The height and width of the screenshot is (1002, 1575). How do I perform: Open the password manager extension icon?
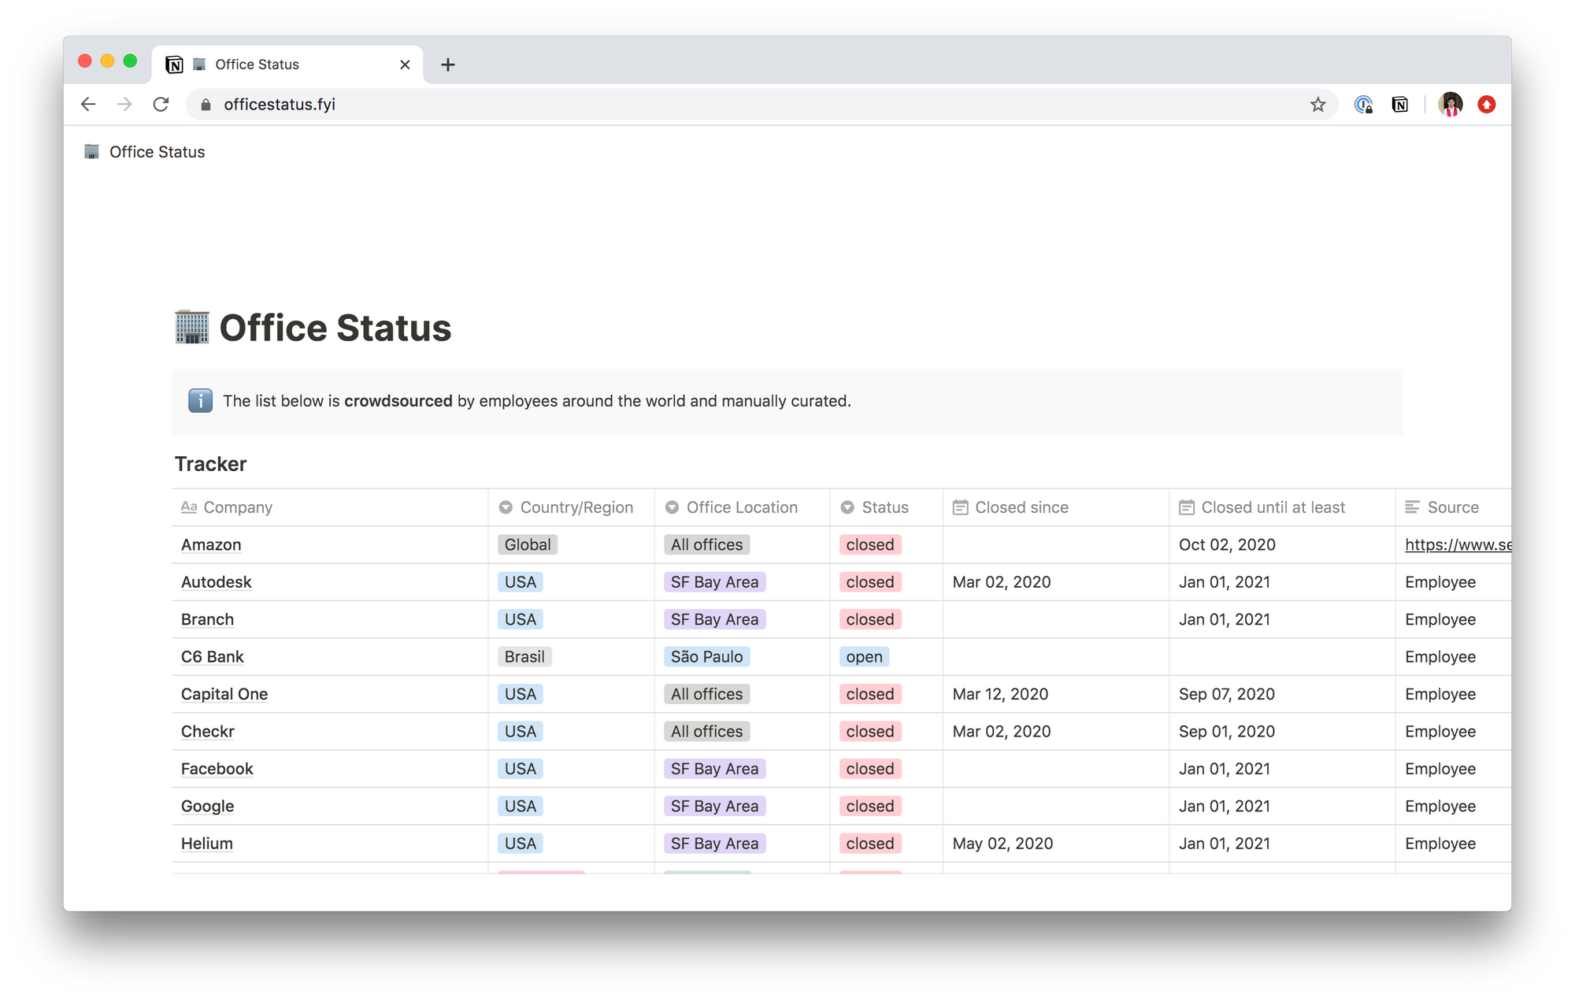click(x=1363, y=104)
